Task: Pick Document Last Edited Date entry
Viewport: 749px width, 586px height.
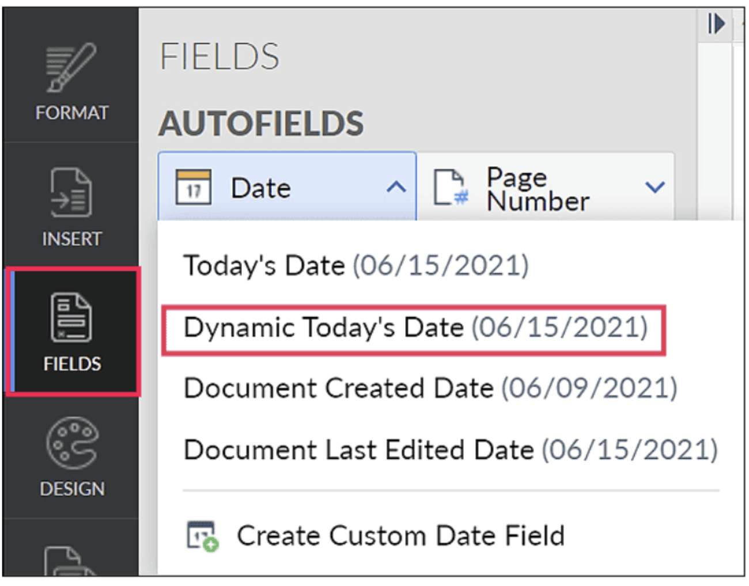Action: [x=450, y=450]
